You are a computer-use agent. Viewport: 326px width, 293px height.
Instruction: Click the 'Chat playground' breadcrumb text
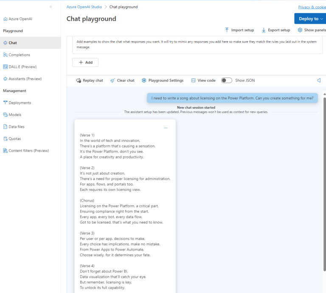coord(124,7)
